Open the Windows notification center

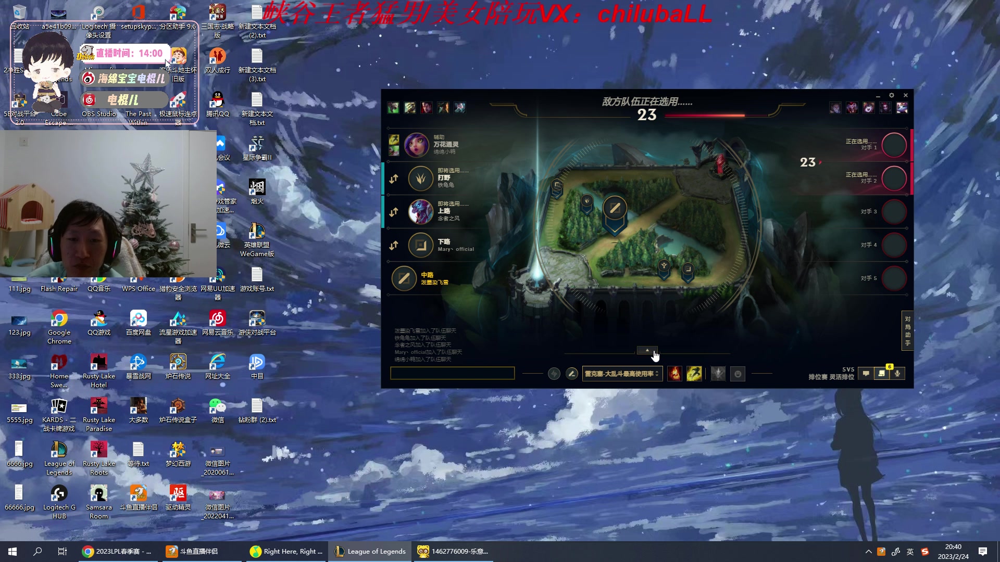point(983,552)
